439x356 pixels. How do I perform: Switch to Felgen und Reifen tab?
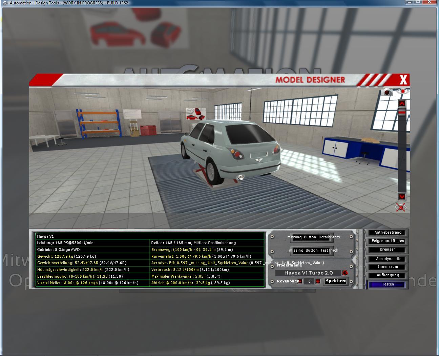click(x=388, y=241)
